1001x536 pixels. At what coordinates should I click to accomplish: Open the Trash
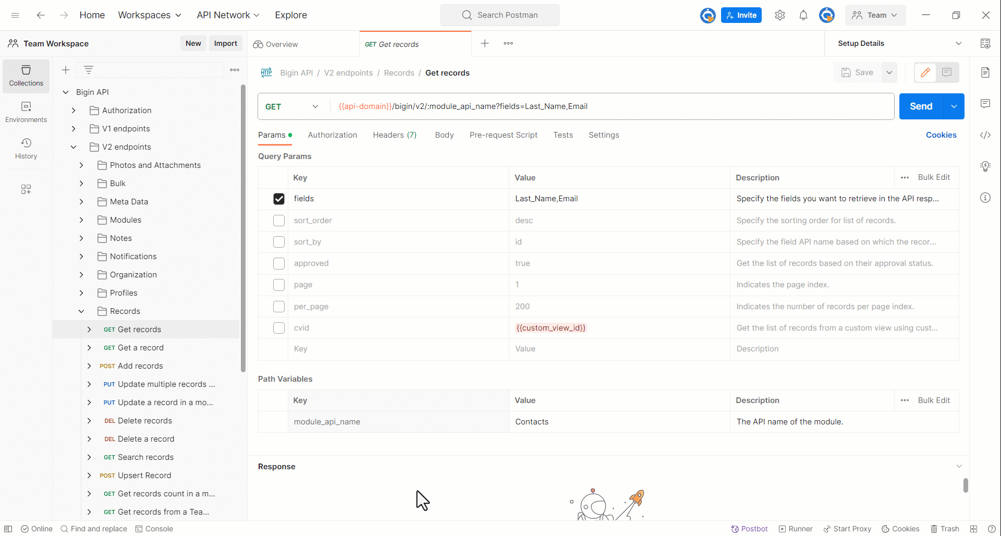click(946, 529)
